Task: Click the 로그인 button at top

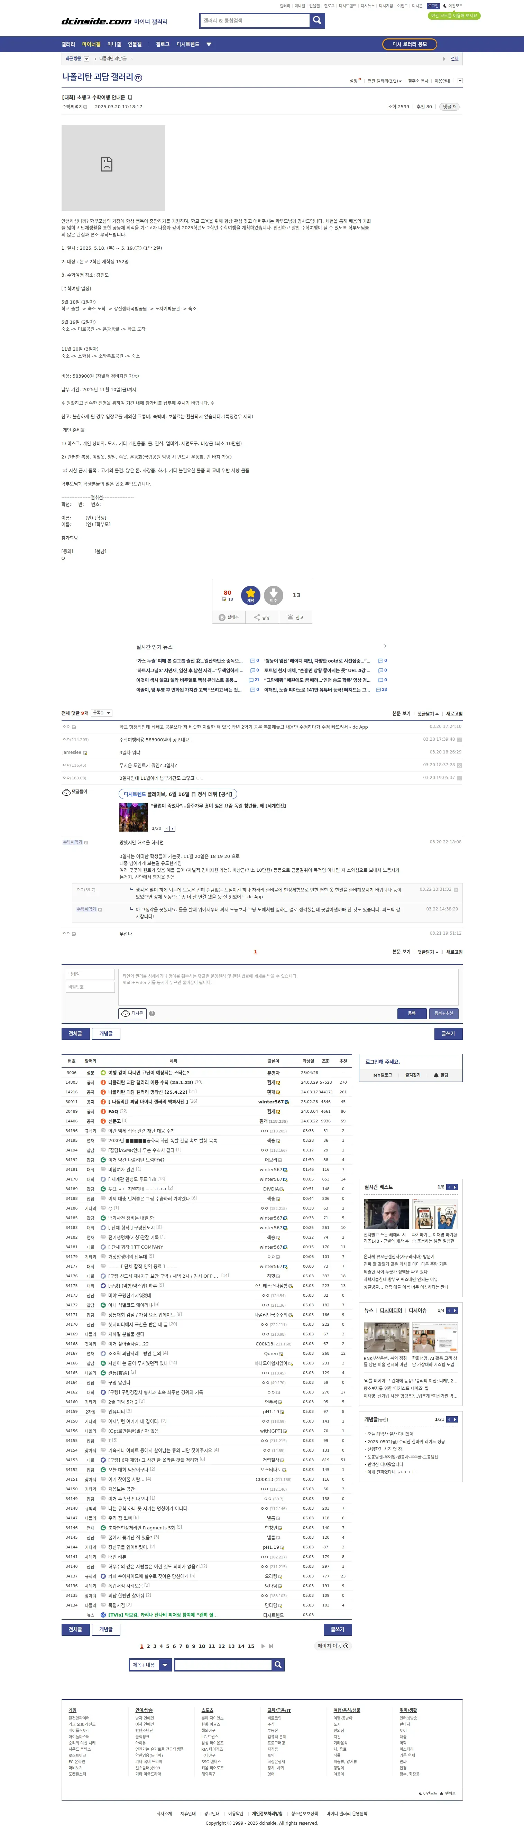Action: (x=433, y=6)
